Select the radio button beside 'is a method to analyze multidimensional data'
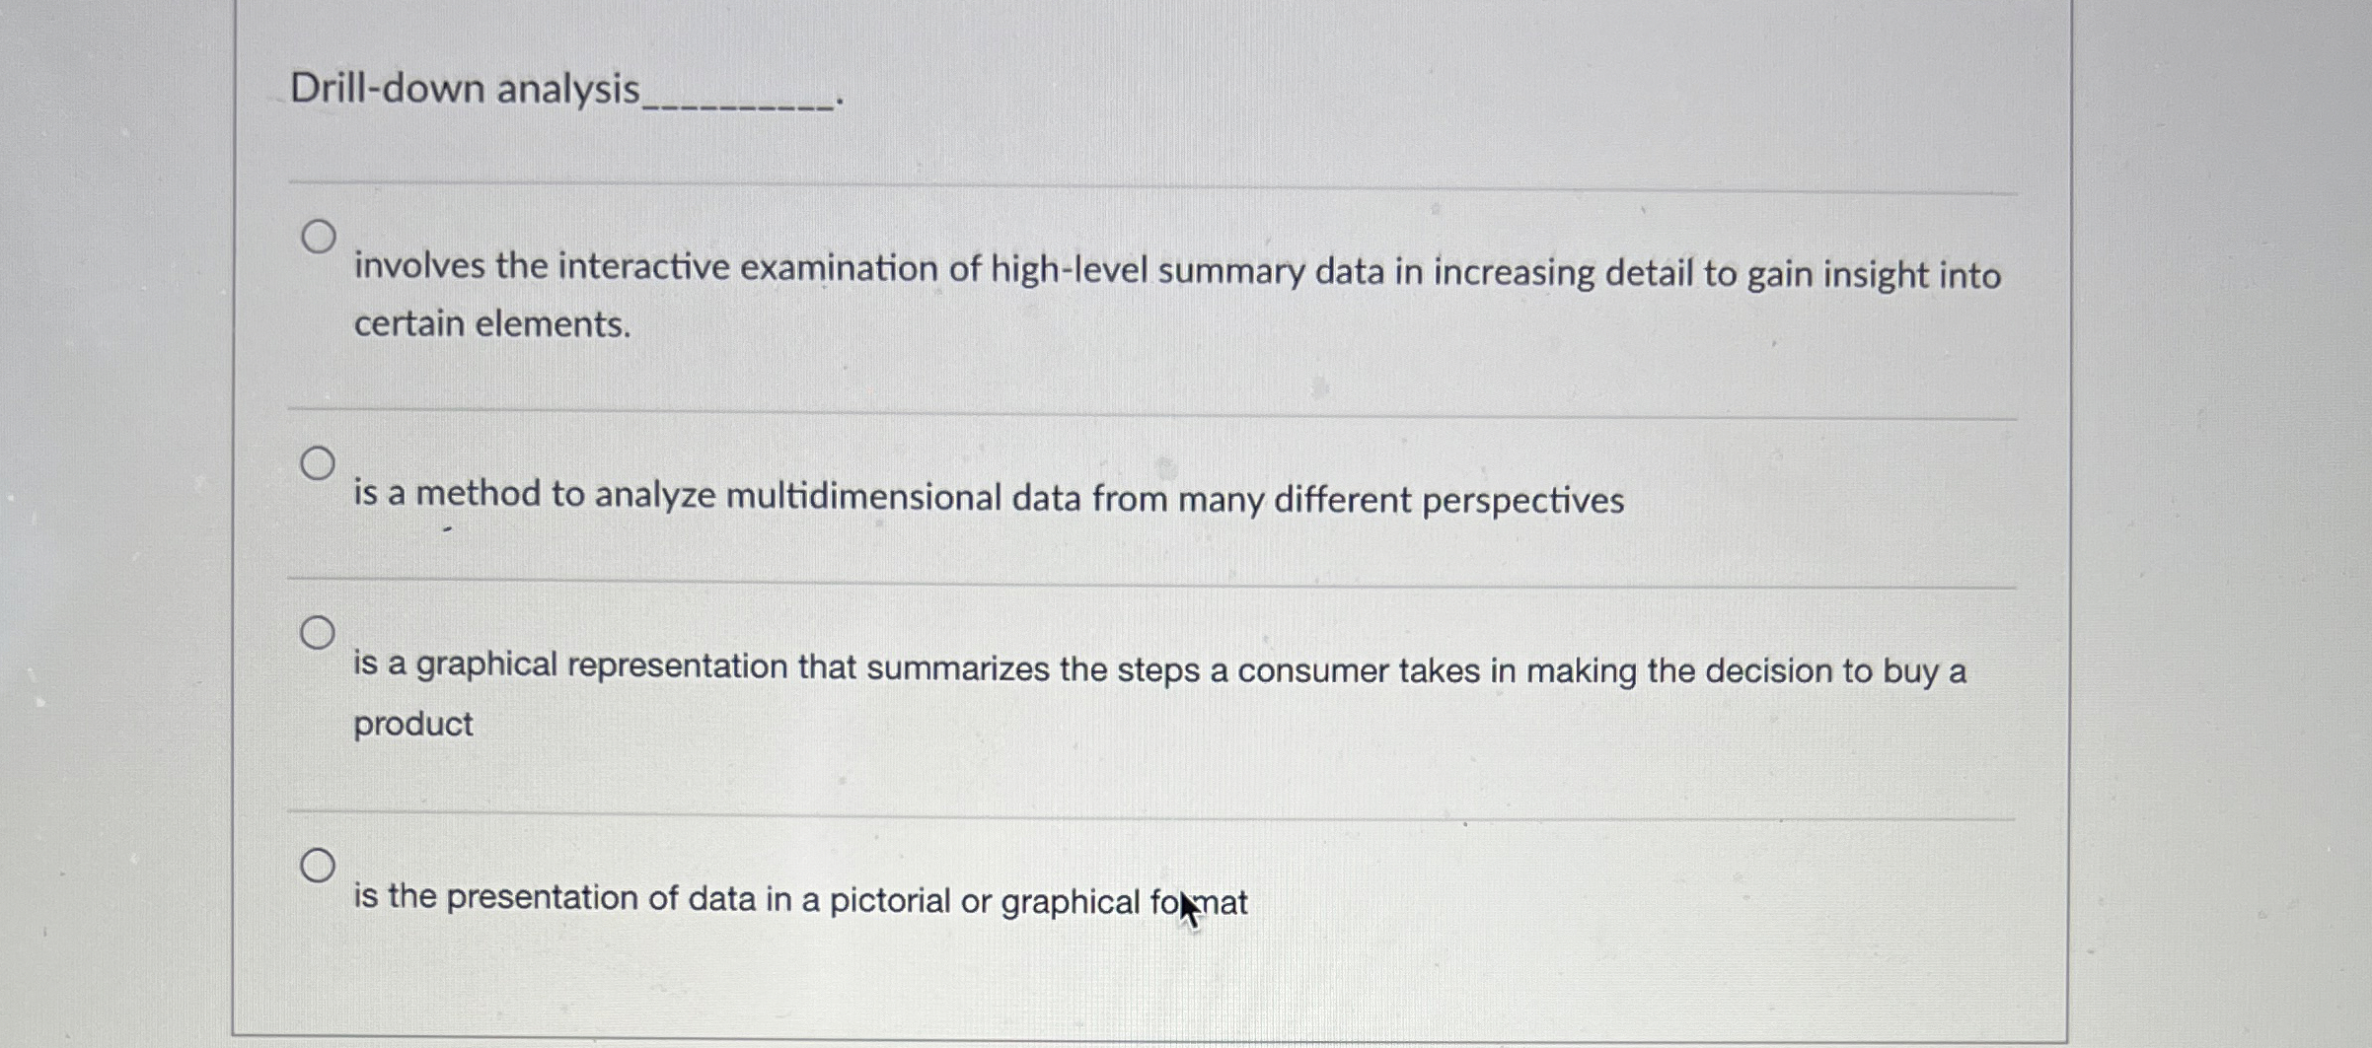The width and height of the screenshot is (2372, 1048). click(x=319, y=462)
